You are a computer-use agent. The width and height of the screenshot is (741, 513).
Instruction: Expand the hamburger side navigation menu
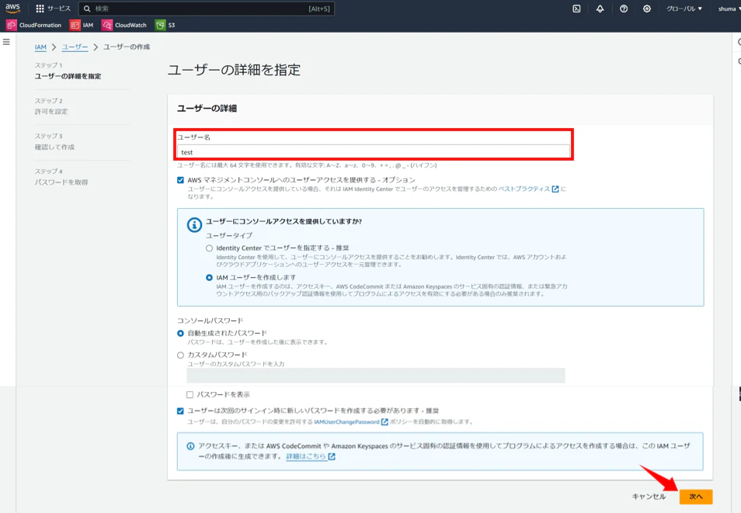[x=6, y=42]
